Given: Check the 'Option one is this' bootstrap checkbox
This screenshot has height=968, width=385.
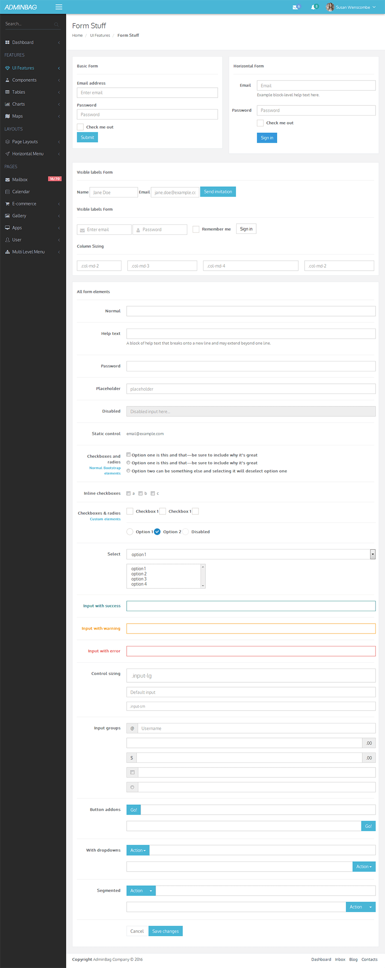Looking at the screenshot, I should 128,455.
